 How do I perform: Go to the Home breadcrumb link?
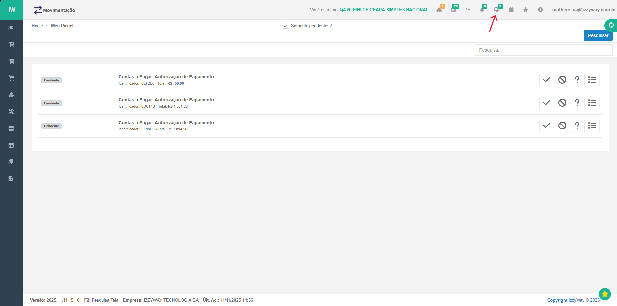tap(37, 26)
